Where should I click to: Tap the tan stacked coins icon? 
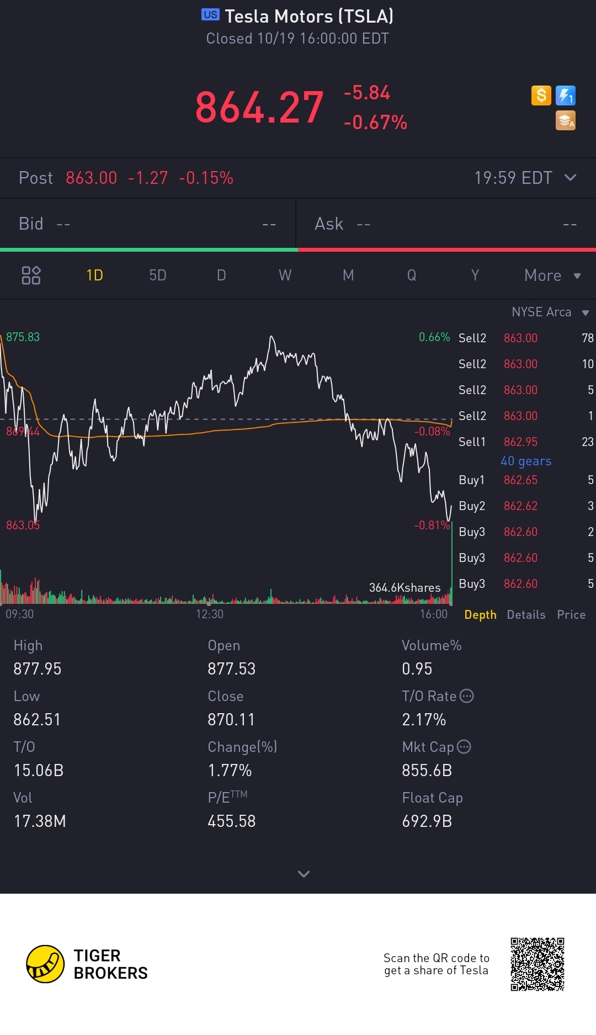click(x=566, y=120)
